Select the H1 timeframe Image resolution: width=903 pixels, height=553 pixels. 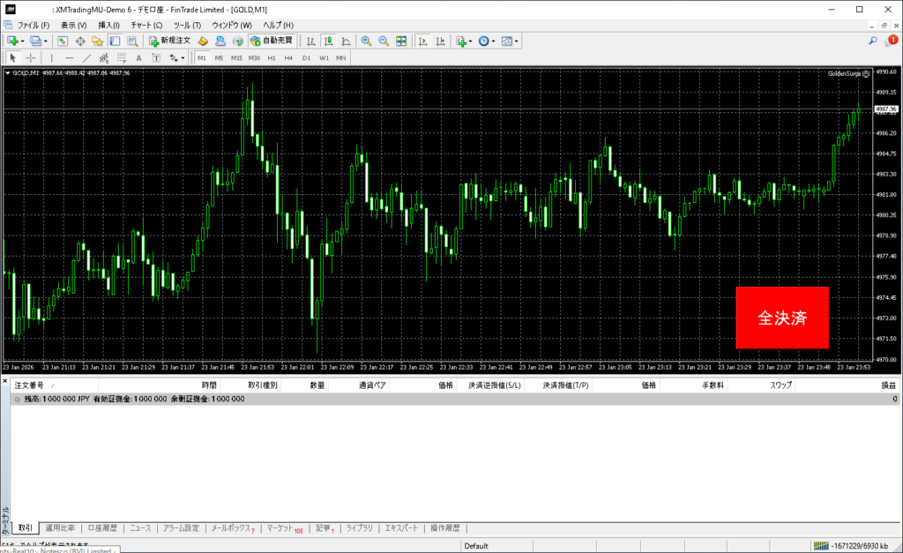click(x=272, y=57)
